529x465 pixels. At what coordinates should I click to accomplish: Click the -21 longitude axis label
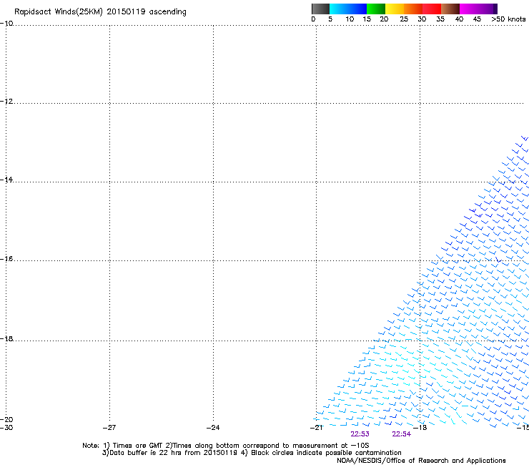[317, 428]
